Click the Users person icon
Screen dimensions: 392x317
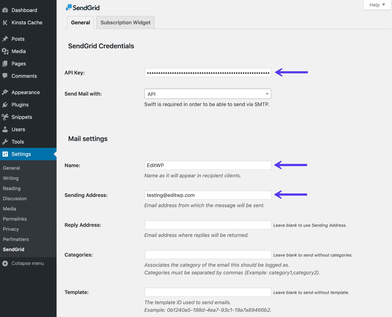5,129
